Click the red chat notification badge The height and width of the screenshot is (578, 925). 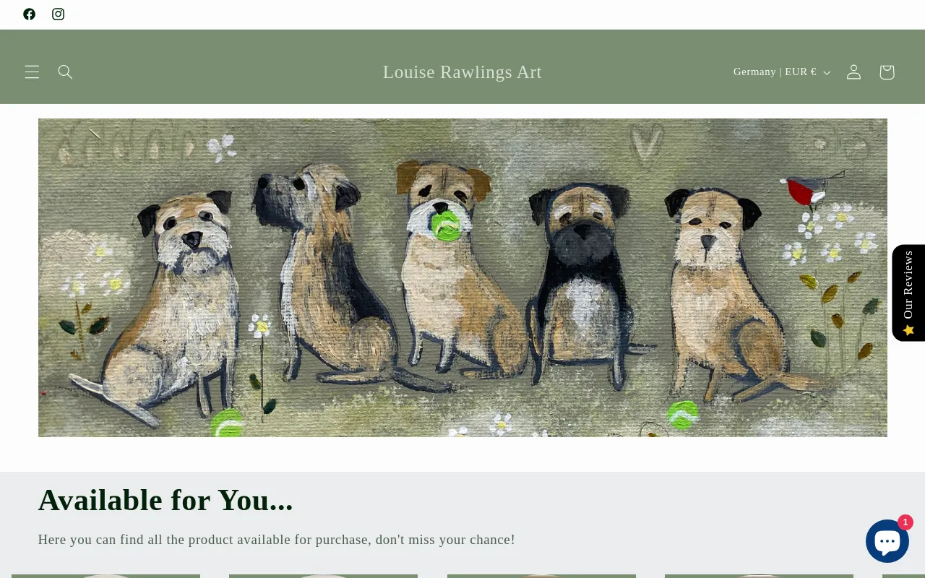pos(905,522)
